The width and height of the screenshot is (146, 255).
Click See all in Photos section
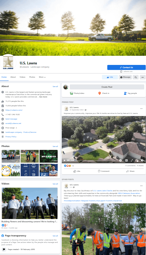click(x=55, y=146)
